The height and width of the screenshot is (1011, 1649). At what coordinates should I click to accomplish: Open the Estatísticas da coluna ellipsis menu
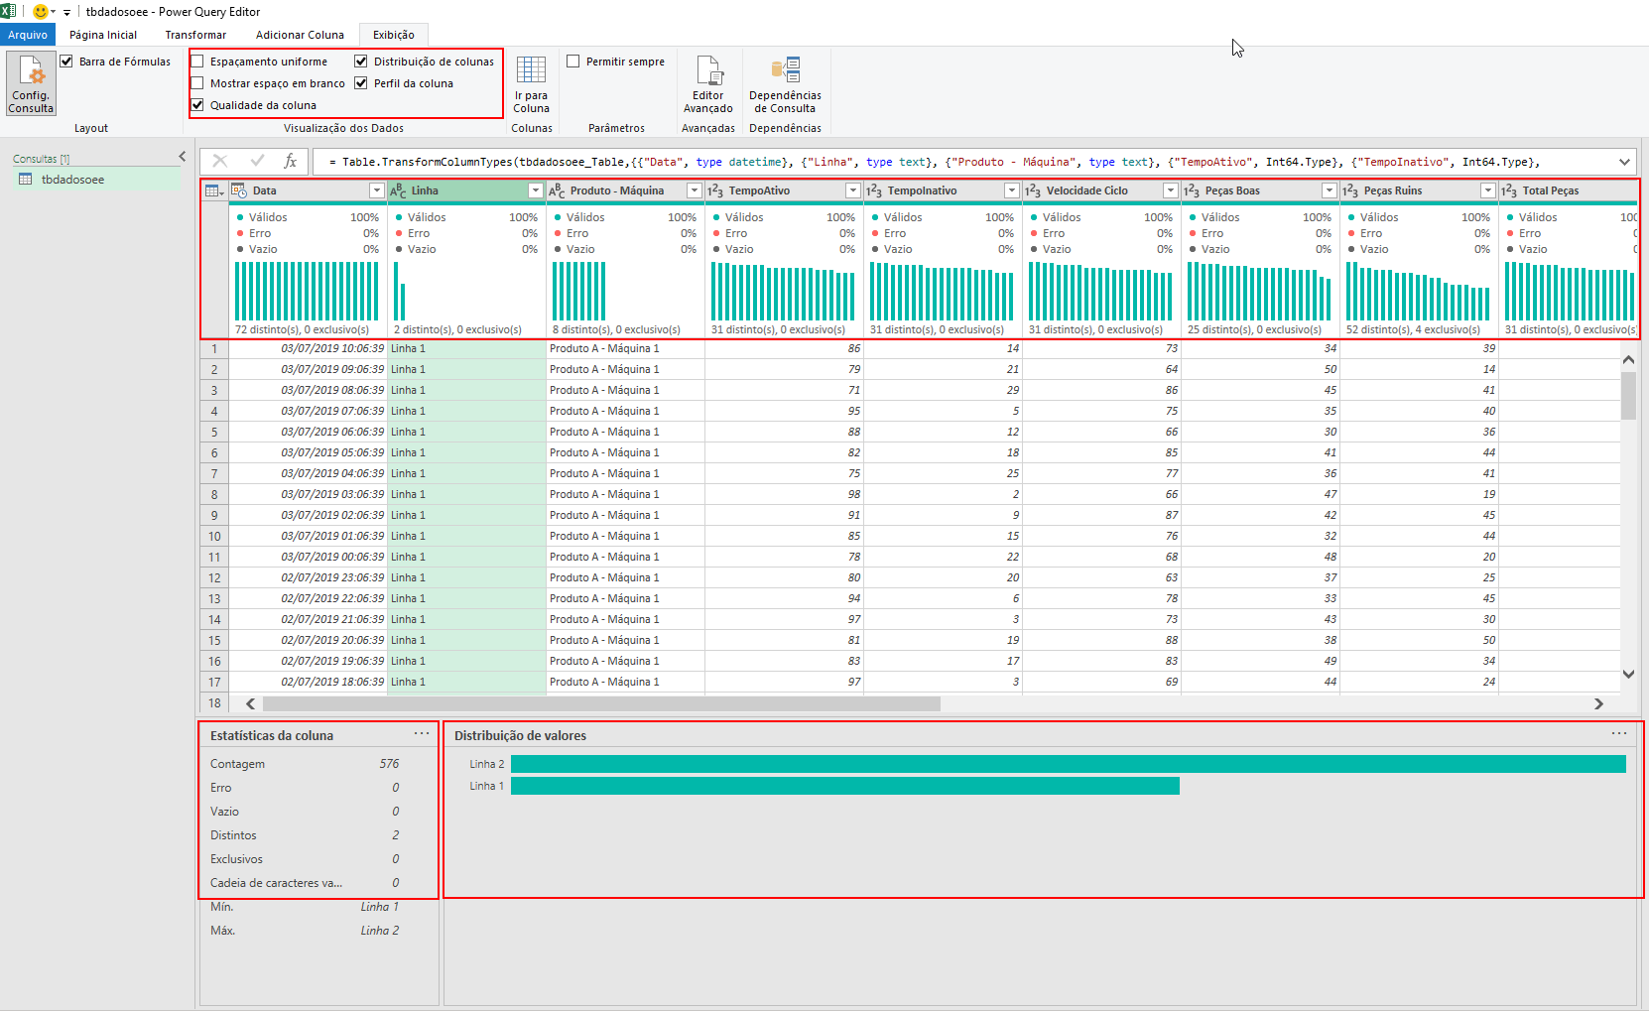[423, 733]
